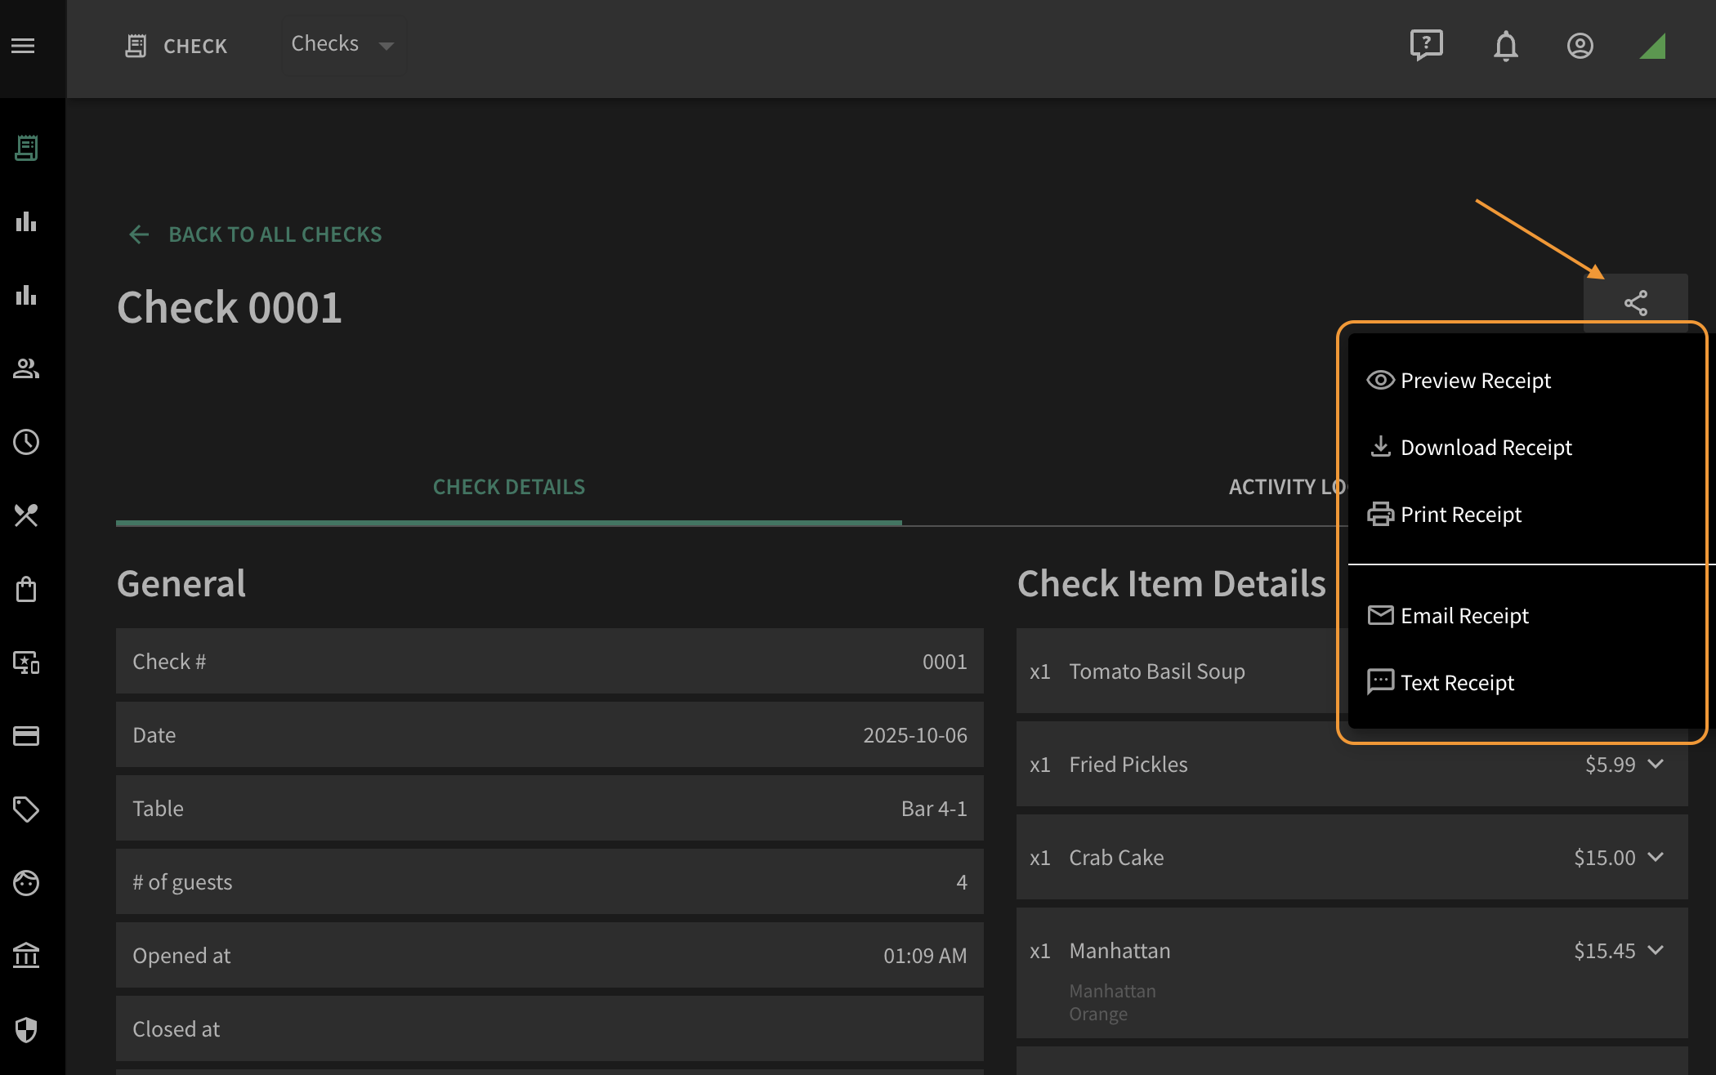Open the people/staff icon in the sidebar
This screenshot has height=1075, width=1716.
[x=26, y=368]
